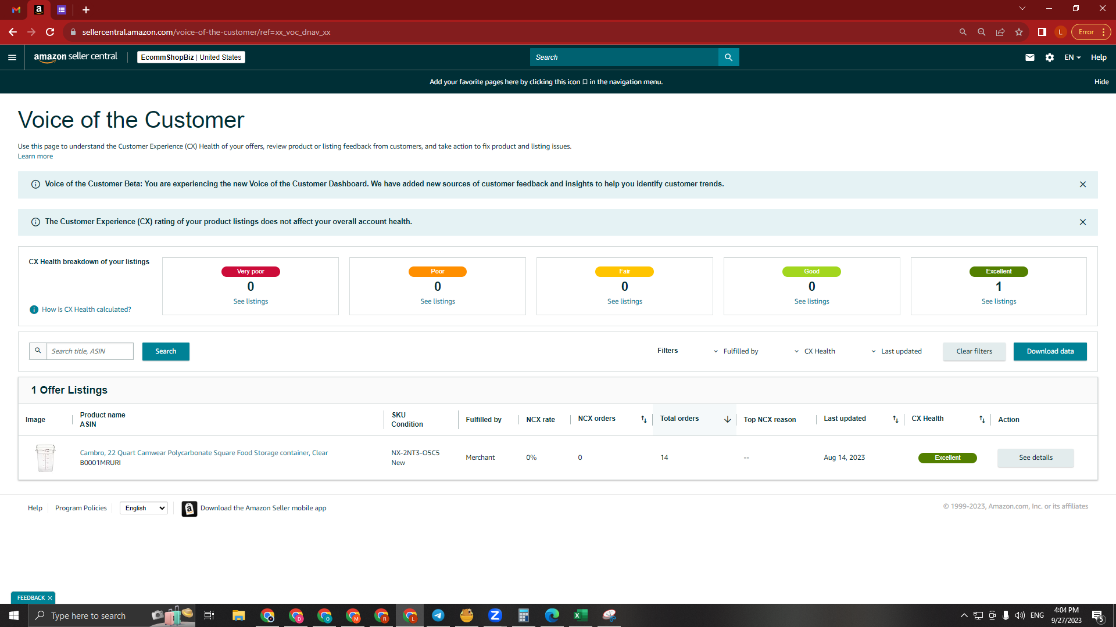Open the messages envelope icon
This screenshot has width=1116, height=627.
(x=1029, y=57)
